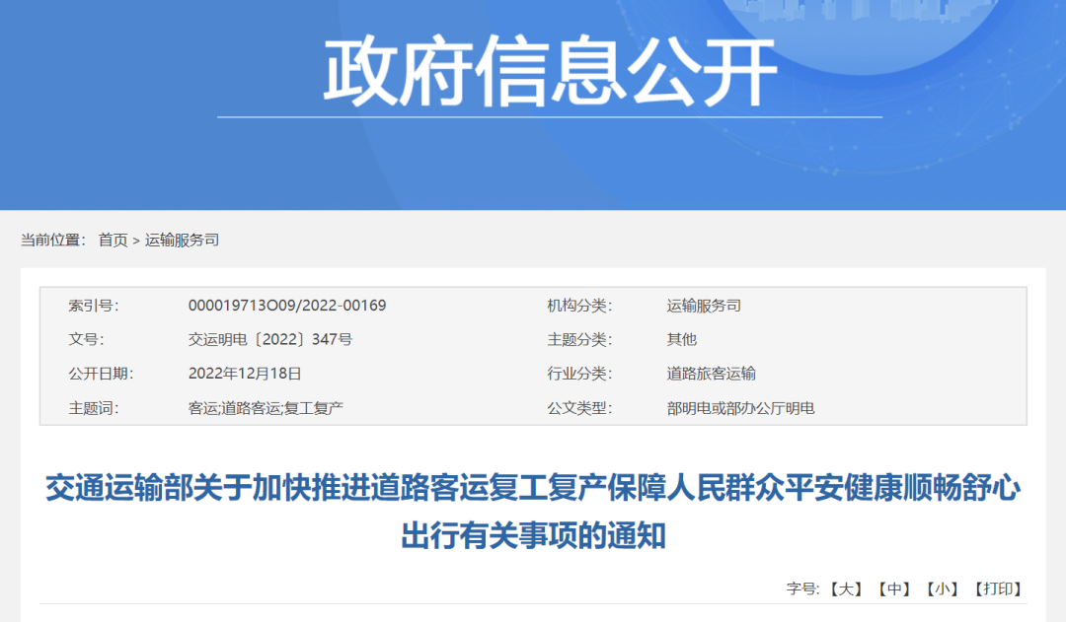Viewport: 1066px width, 622px height.
Task: Click the keywords 客运;道路客运;复工复产
Action: [x=265, y=408]
